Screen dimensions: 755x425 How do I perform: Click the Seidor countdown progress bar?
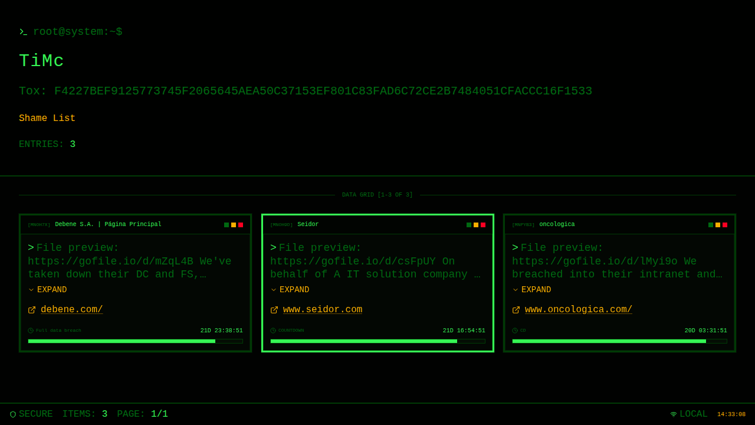pos(377,341)
